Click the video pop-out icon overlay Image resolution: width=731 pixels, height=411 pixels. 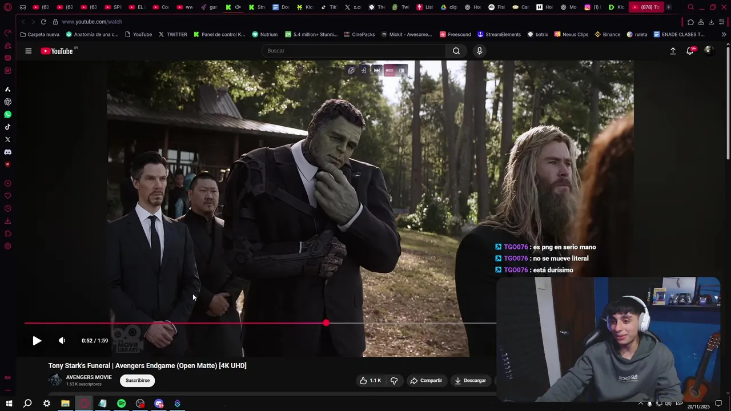coord(351,71)
